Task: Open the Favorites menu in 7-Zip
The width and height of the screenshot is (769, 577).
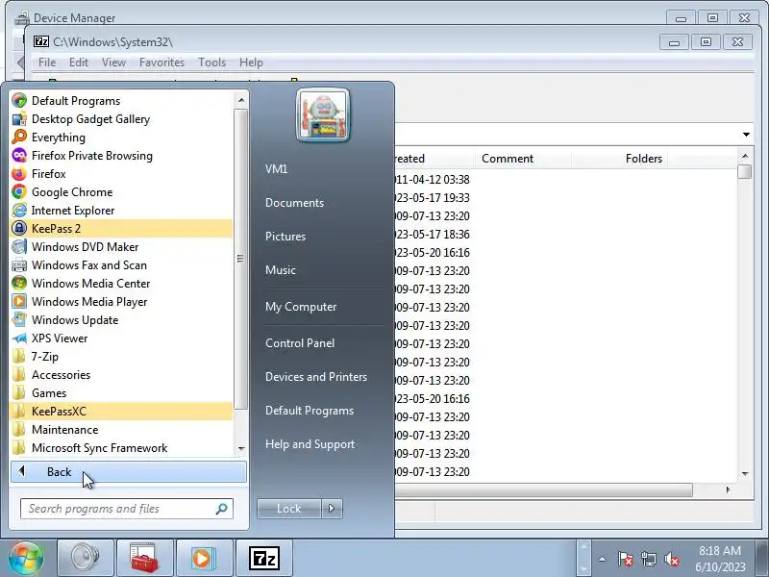Action: [161, 63]
